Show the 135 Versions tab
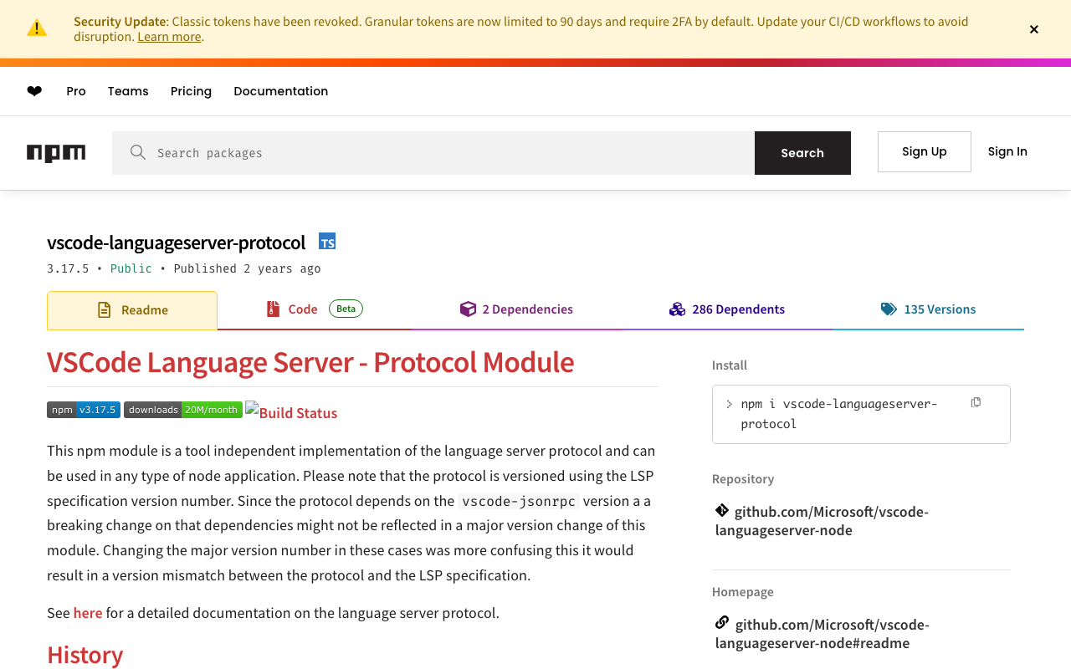 pyautogui.click(x=928, y=309)
